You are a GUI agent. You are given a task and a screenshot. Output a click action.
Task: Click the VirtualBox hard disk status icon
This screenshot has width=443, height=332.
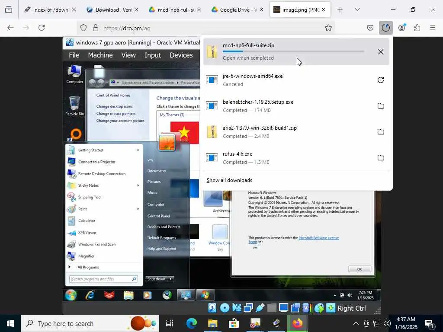click(x=212, y=308)
